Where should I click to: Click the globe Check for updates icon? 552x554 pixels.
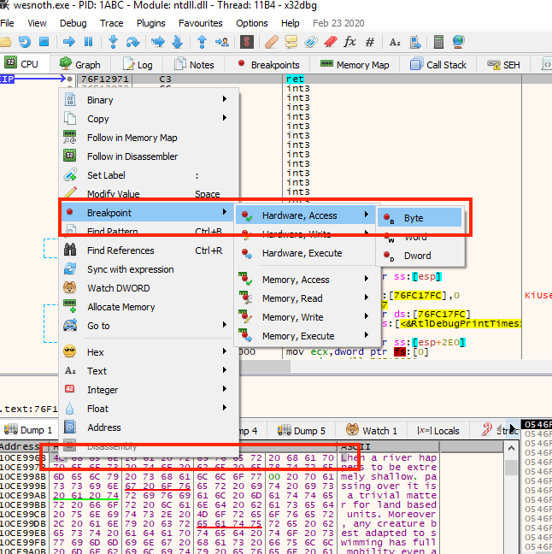(x=458, y=42)
